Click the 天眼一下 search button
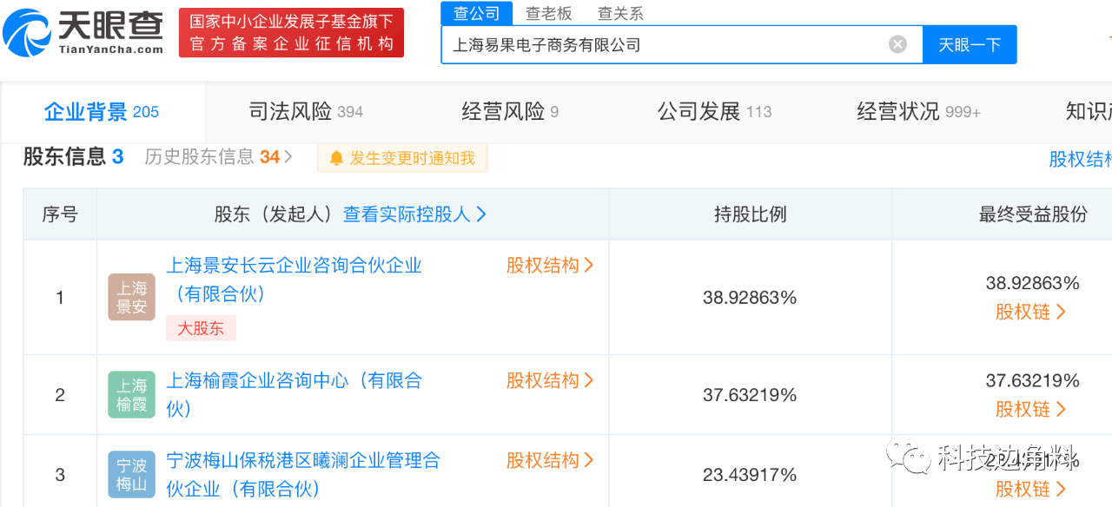Image resolution: width=1112 pixels, height=507 pixels. point(970,44)
